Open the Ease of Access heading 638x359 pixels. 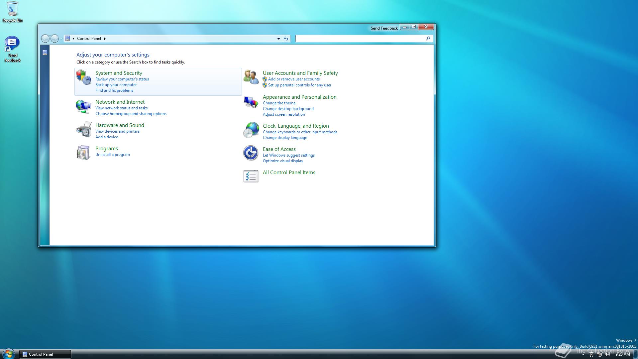pos(279,149)
